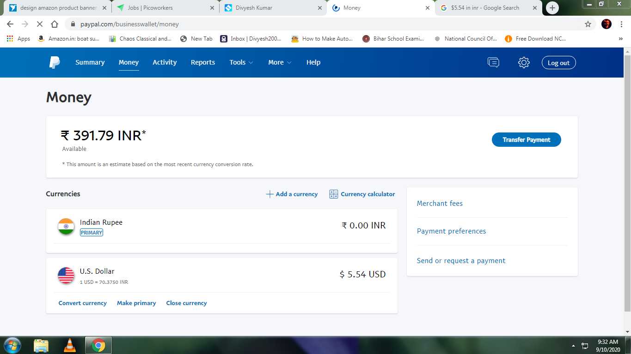Open the How to Make Auto bookmark
Viewport: 631px width, 354px height.
click(322, 39)
